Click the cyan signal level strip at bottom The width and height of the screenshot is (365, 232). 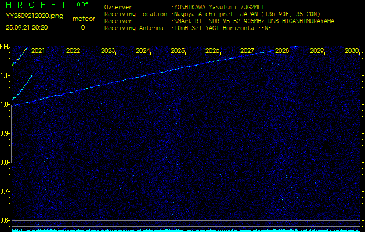[x=186, y=230]
